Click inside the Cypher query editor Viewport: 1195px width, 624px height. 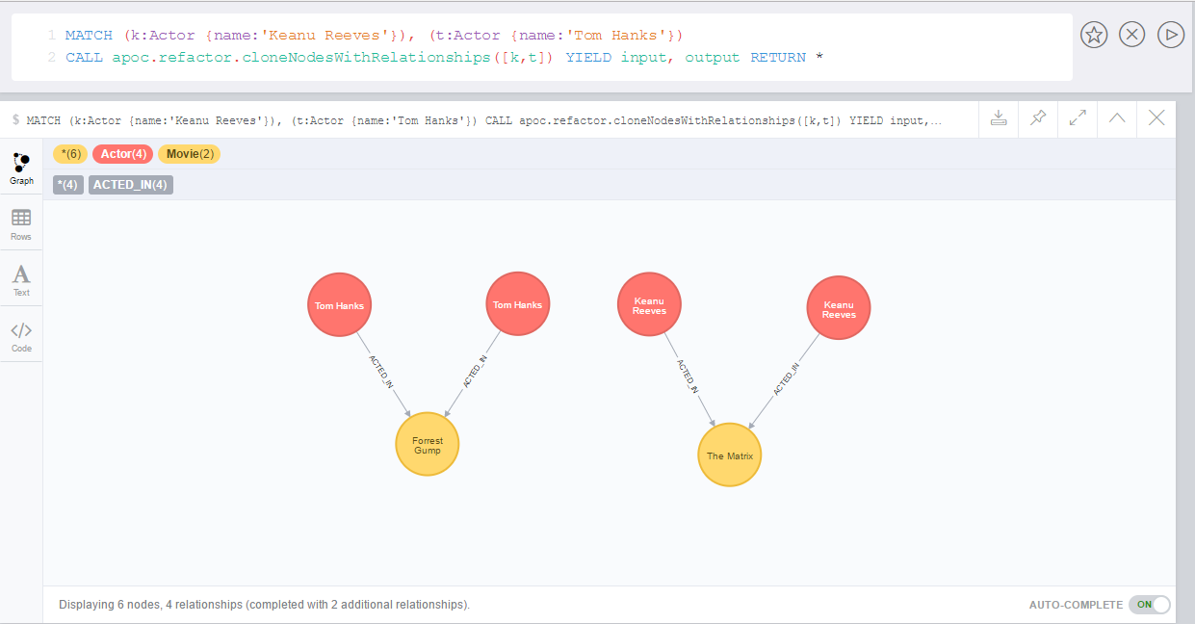click(x=481, y=45)
